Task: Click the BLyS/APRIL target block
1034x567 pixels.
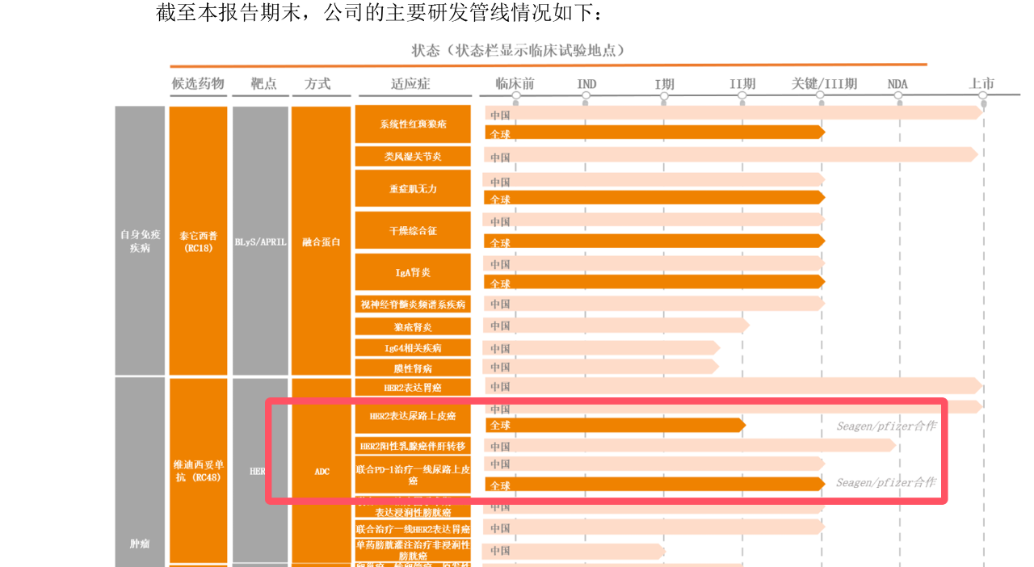Action: (x=260, y=241)
